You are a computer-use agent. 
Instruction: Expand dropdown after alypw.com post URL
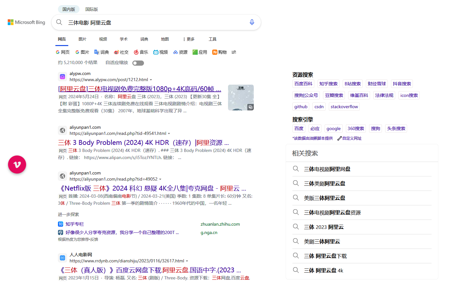(151, 80)
